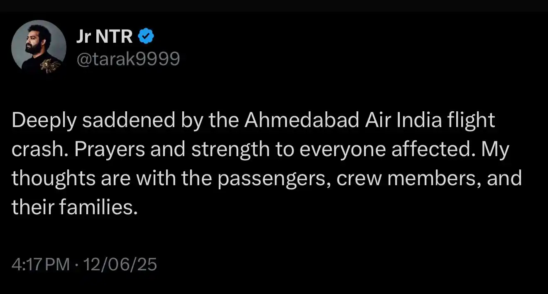Click "their families" ending the tweet
This screenshot has width=548, height=294.
pos(73,207)
